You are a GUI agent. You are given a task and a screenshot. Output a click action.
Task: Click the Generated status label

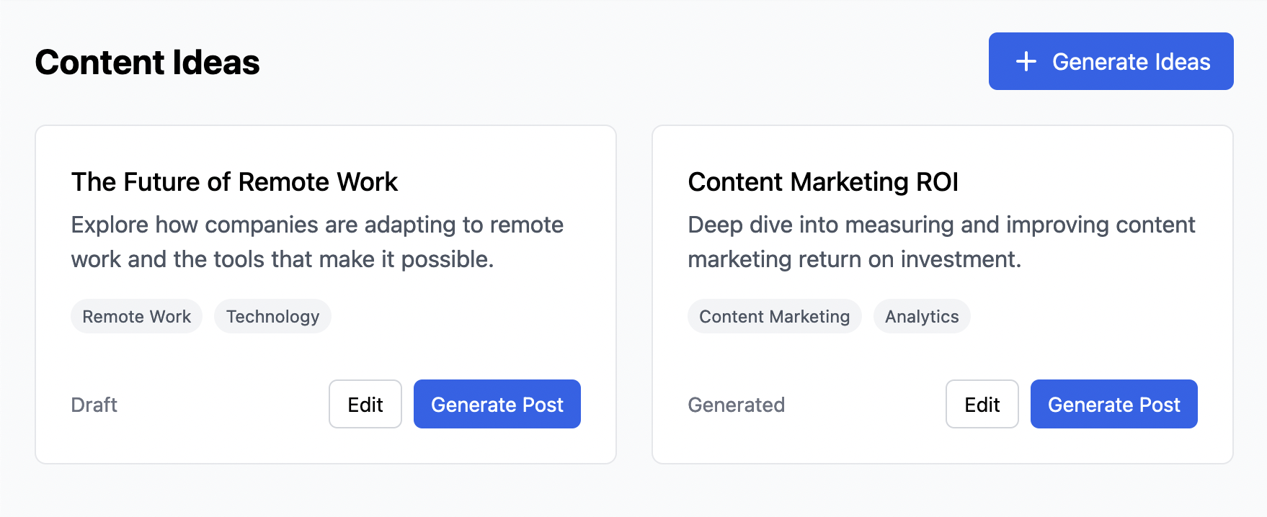736,405
